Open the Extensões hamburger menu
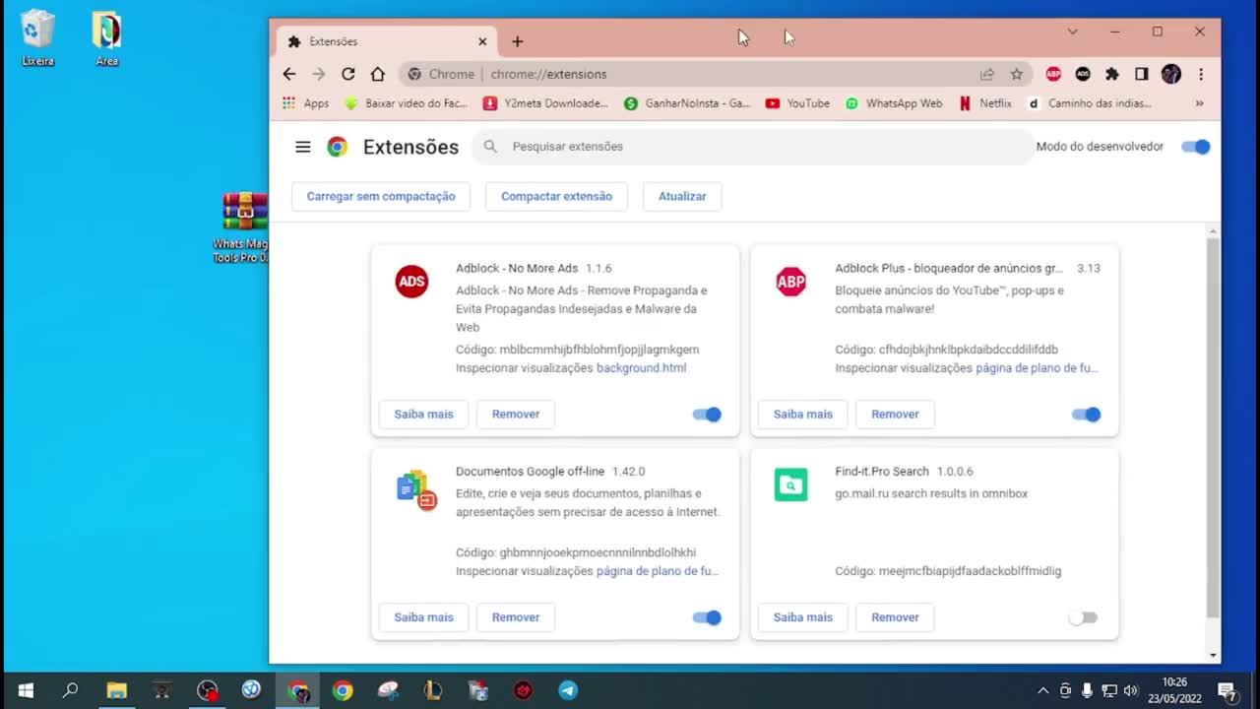The image size is (1260, 709). tap(303, 147)
